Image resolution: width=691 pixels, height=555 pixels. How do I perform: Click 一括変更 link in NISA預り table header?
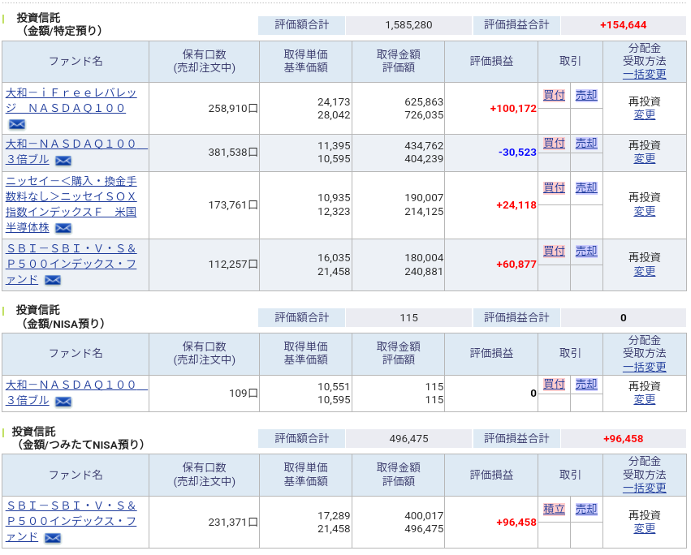tap(644, 367)
